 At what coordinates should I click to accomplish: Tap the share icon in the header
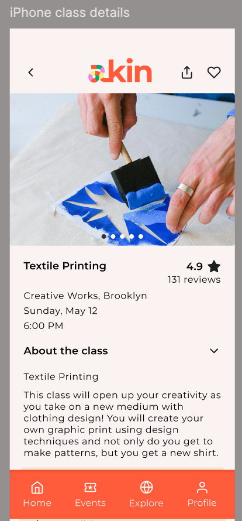pos(187,73)
